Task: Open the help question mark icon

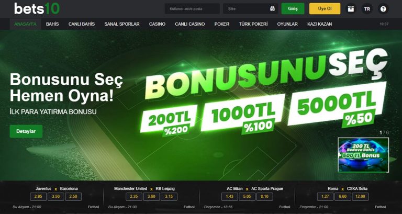Action: pyautogui.click(x=383, y=9)
